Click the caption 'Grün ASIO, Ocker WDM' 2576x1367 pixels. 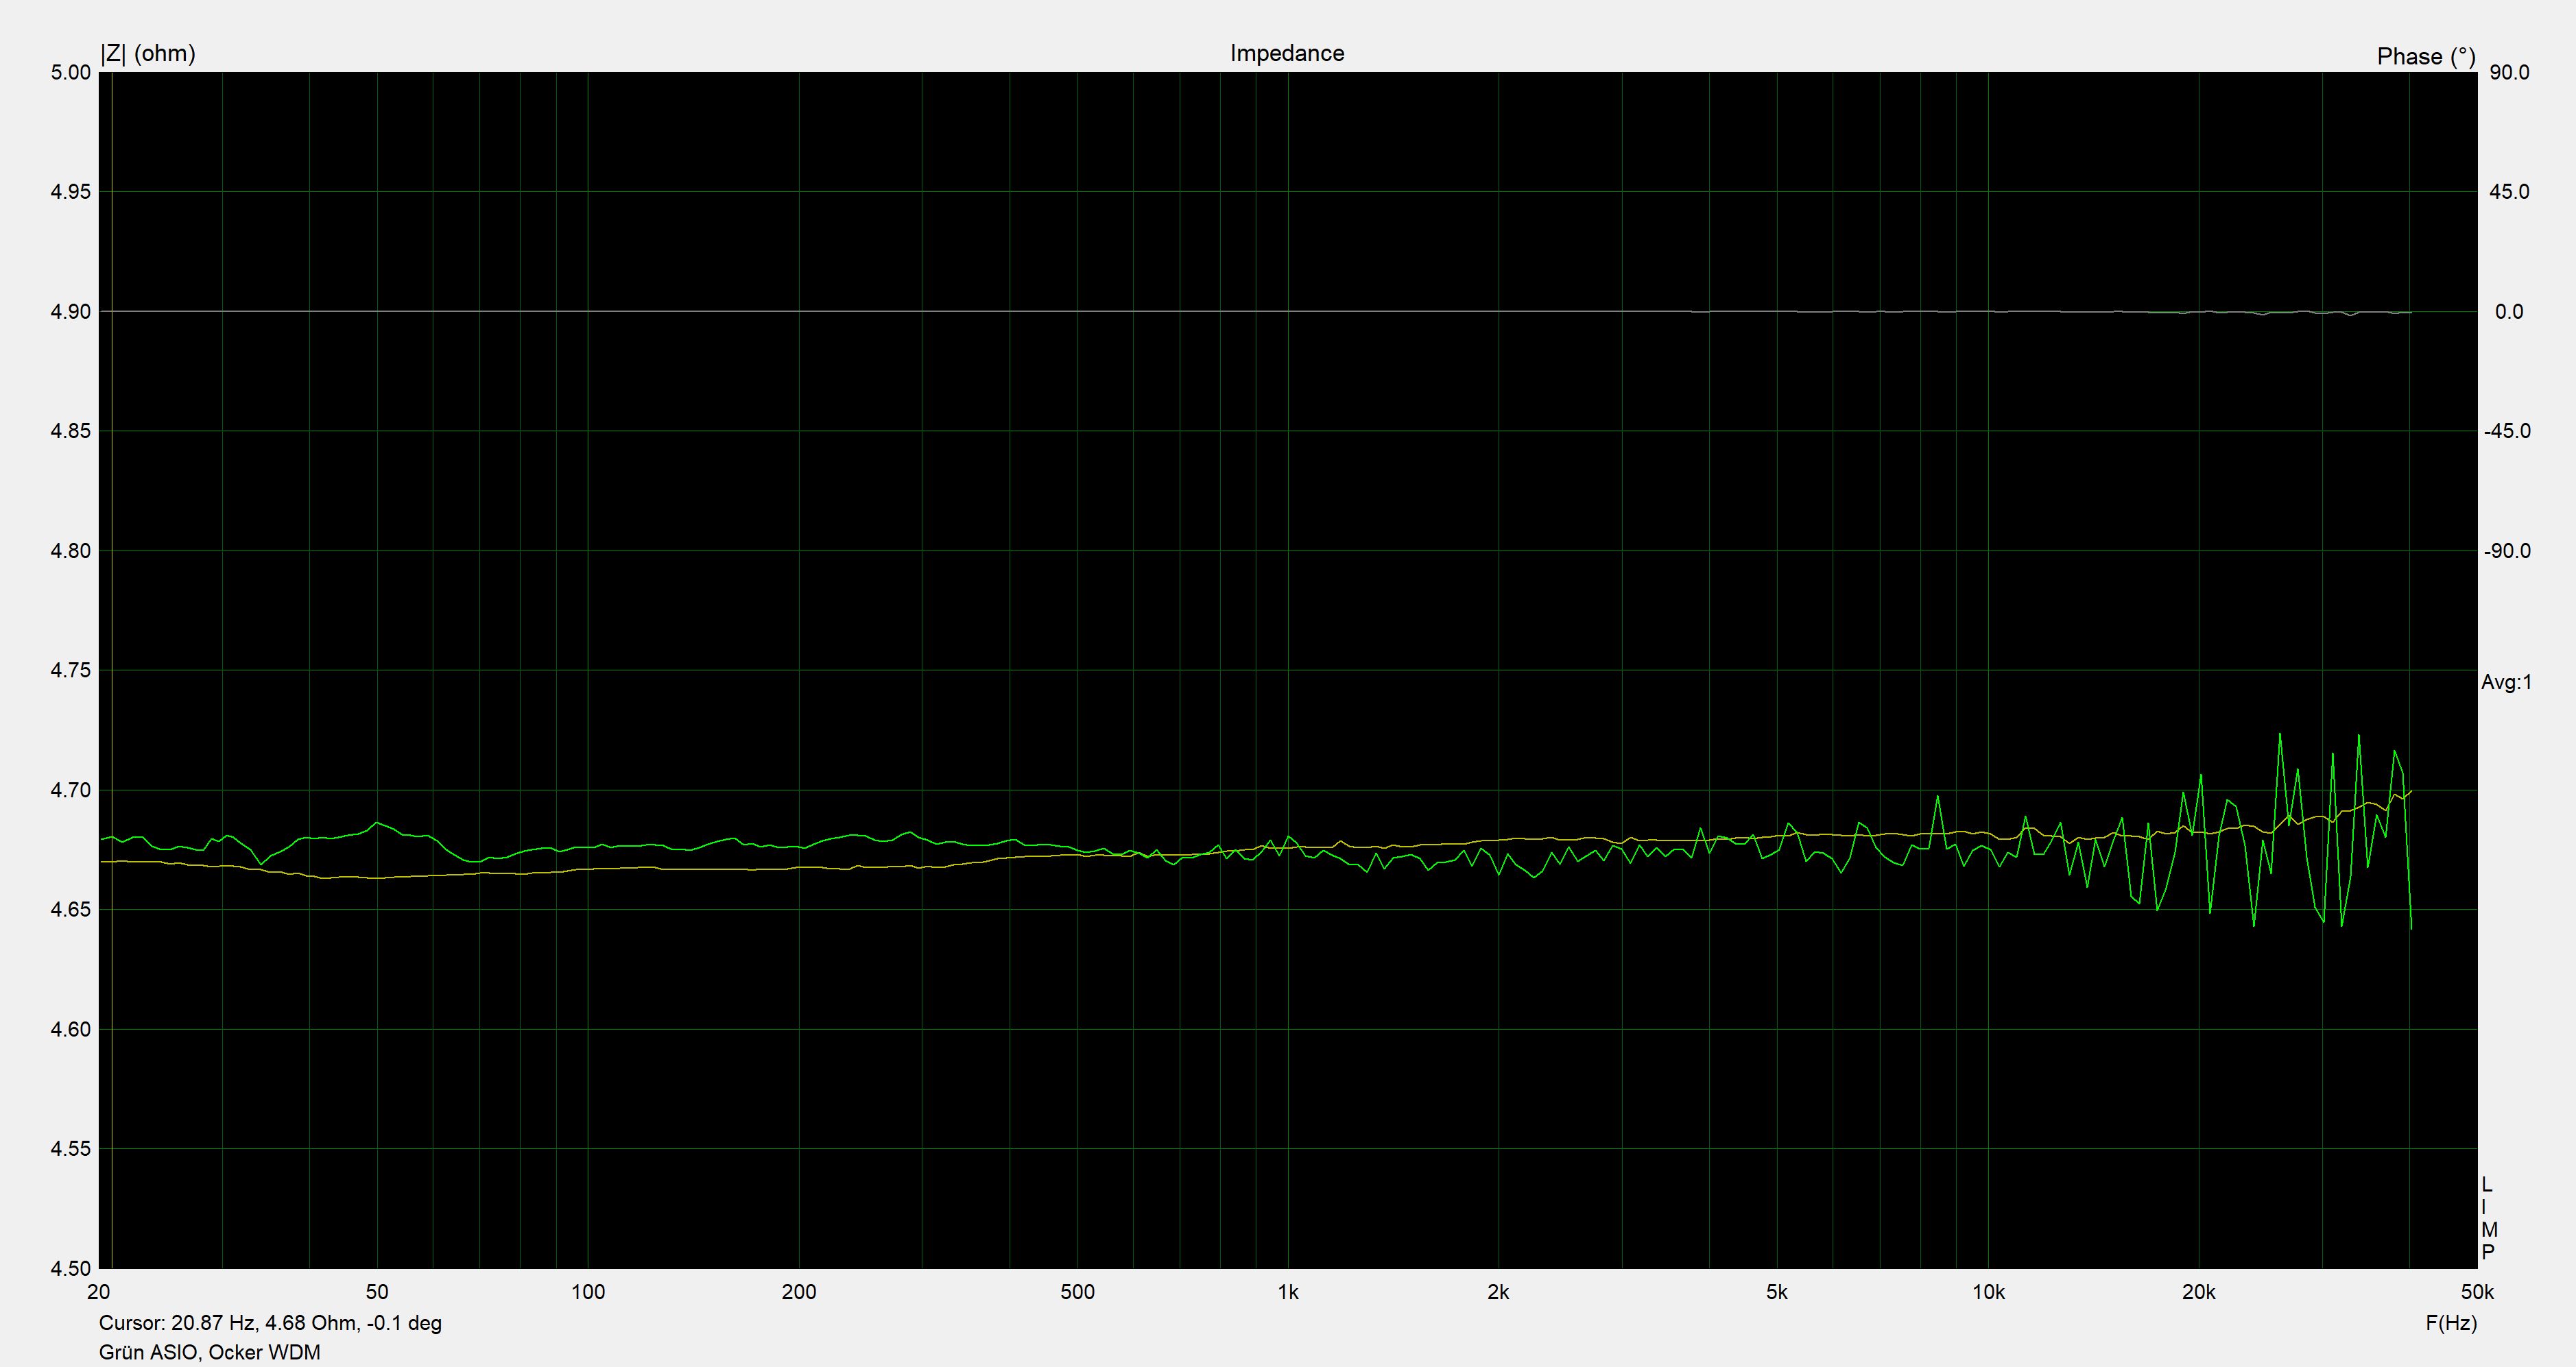(210, 1352)
